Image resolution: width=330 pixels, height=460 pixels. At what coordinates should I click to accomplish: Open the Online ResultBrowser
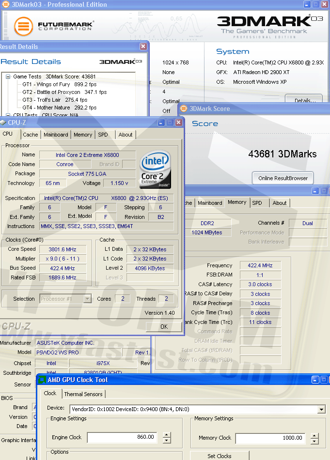283,178
